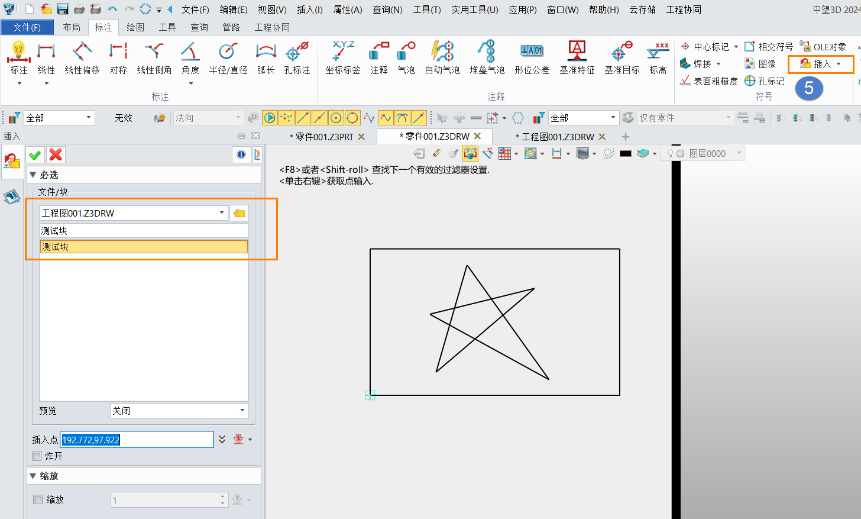861x519 pixels.
Task: Select the 弧长 arc length tool
Action: click(x=266, y=58)
